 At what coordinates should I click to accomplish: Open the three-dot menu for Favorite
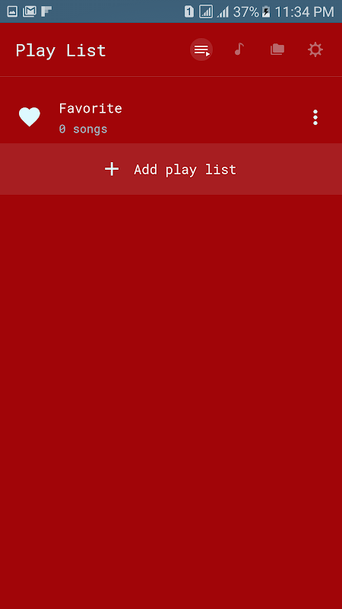tap(315, 117)
